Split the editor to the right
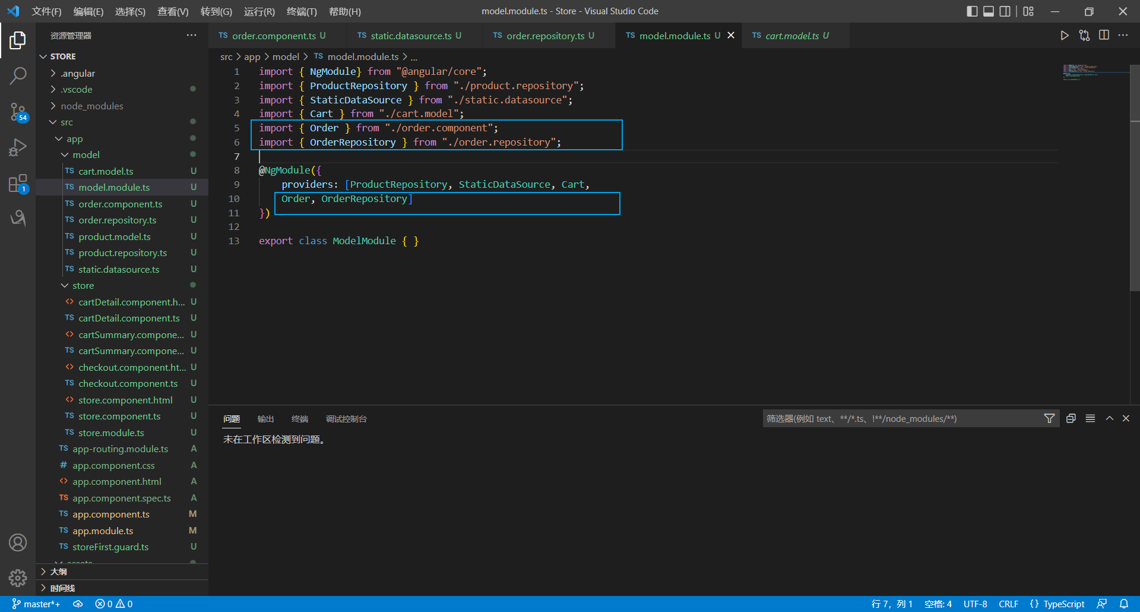1140x612 pixels. point(1104,36)
